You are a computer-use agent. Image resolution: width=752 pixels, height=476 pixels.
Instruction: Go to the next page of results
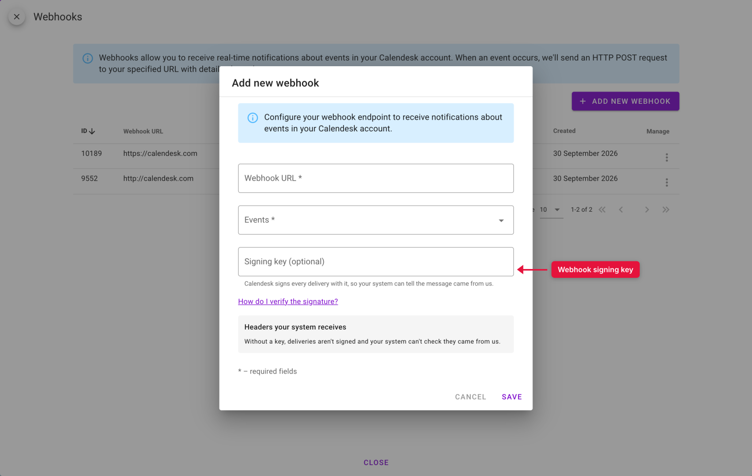[647, 210]
